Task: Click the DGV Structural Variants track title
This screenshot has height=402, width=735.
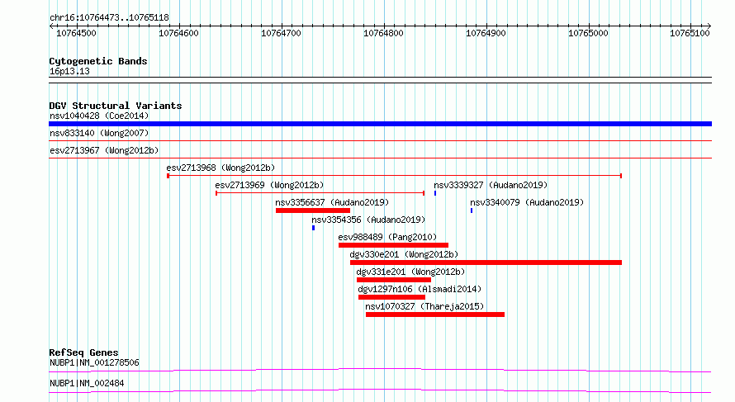Action: [x=116, y=106]
